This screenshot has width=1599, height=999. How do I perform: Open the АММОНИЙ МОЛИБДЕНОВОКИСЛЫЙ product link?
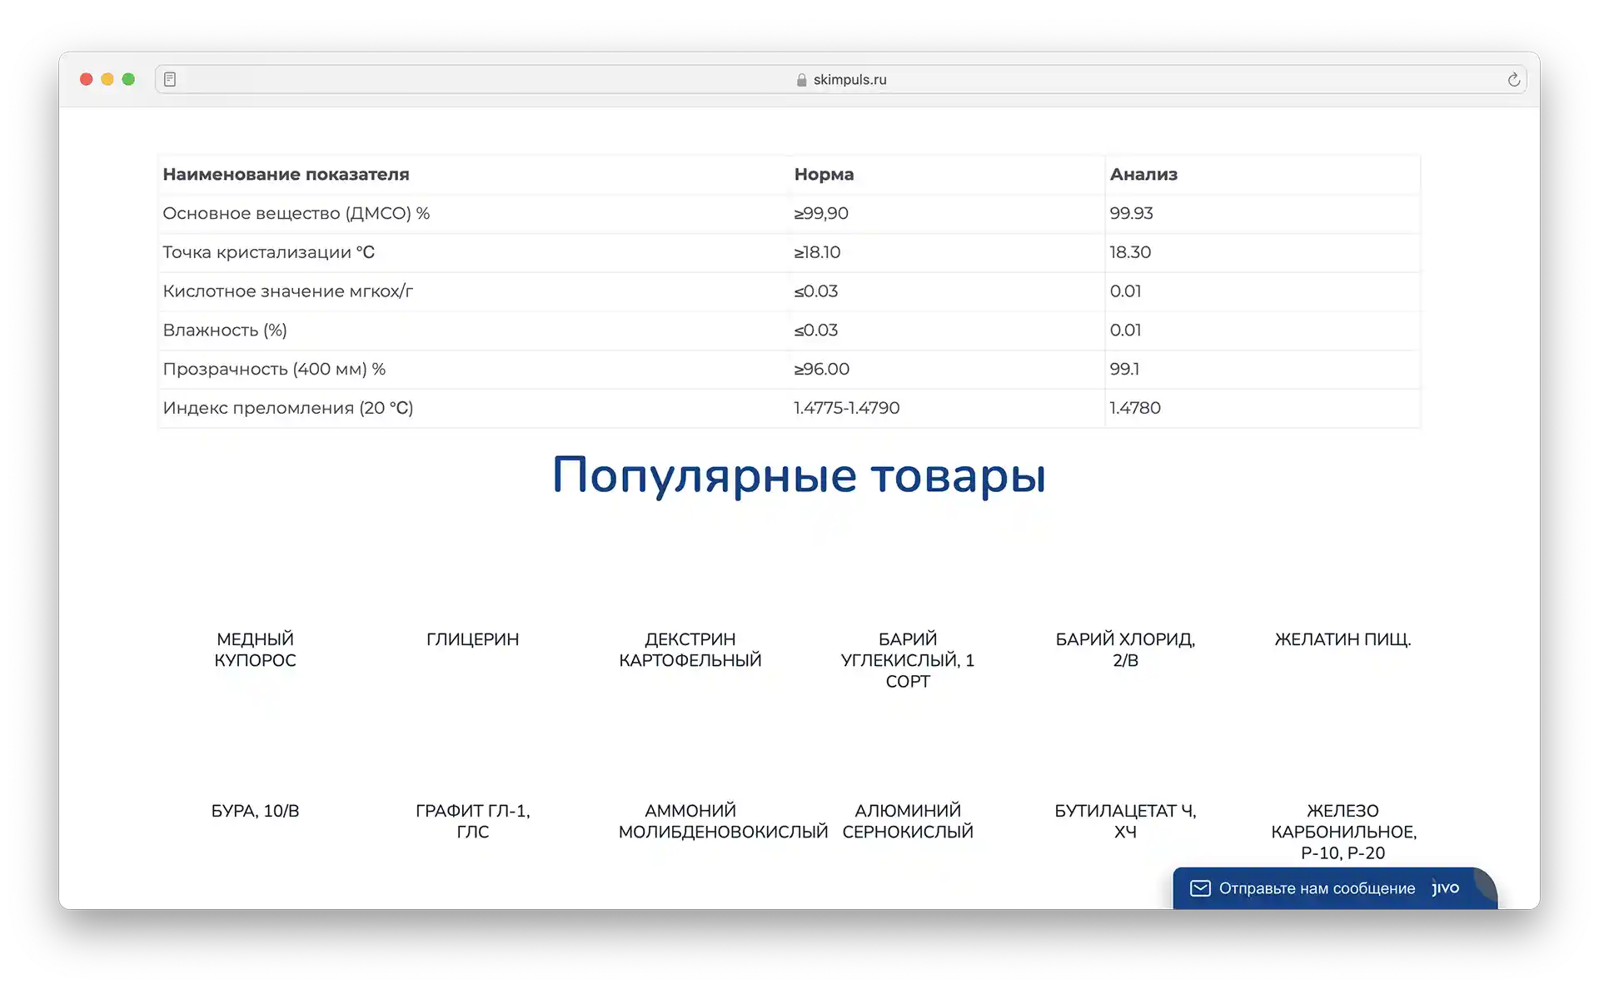tap(723, 821)
